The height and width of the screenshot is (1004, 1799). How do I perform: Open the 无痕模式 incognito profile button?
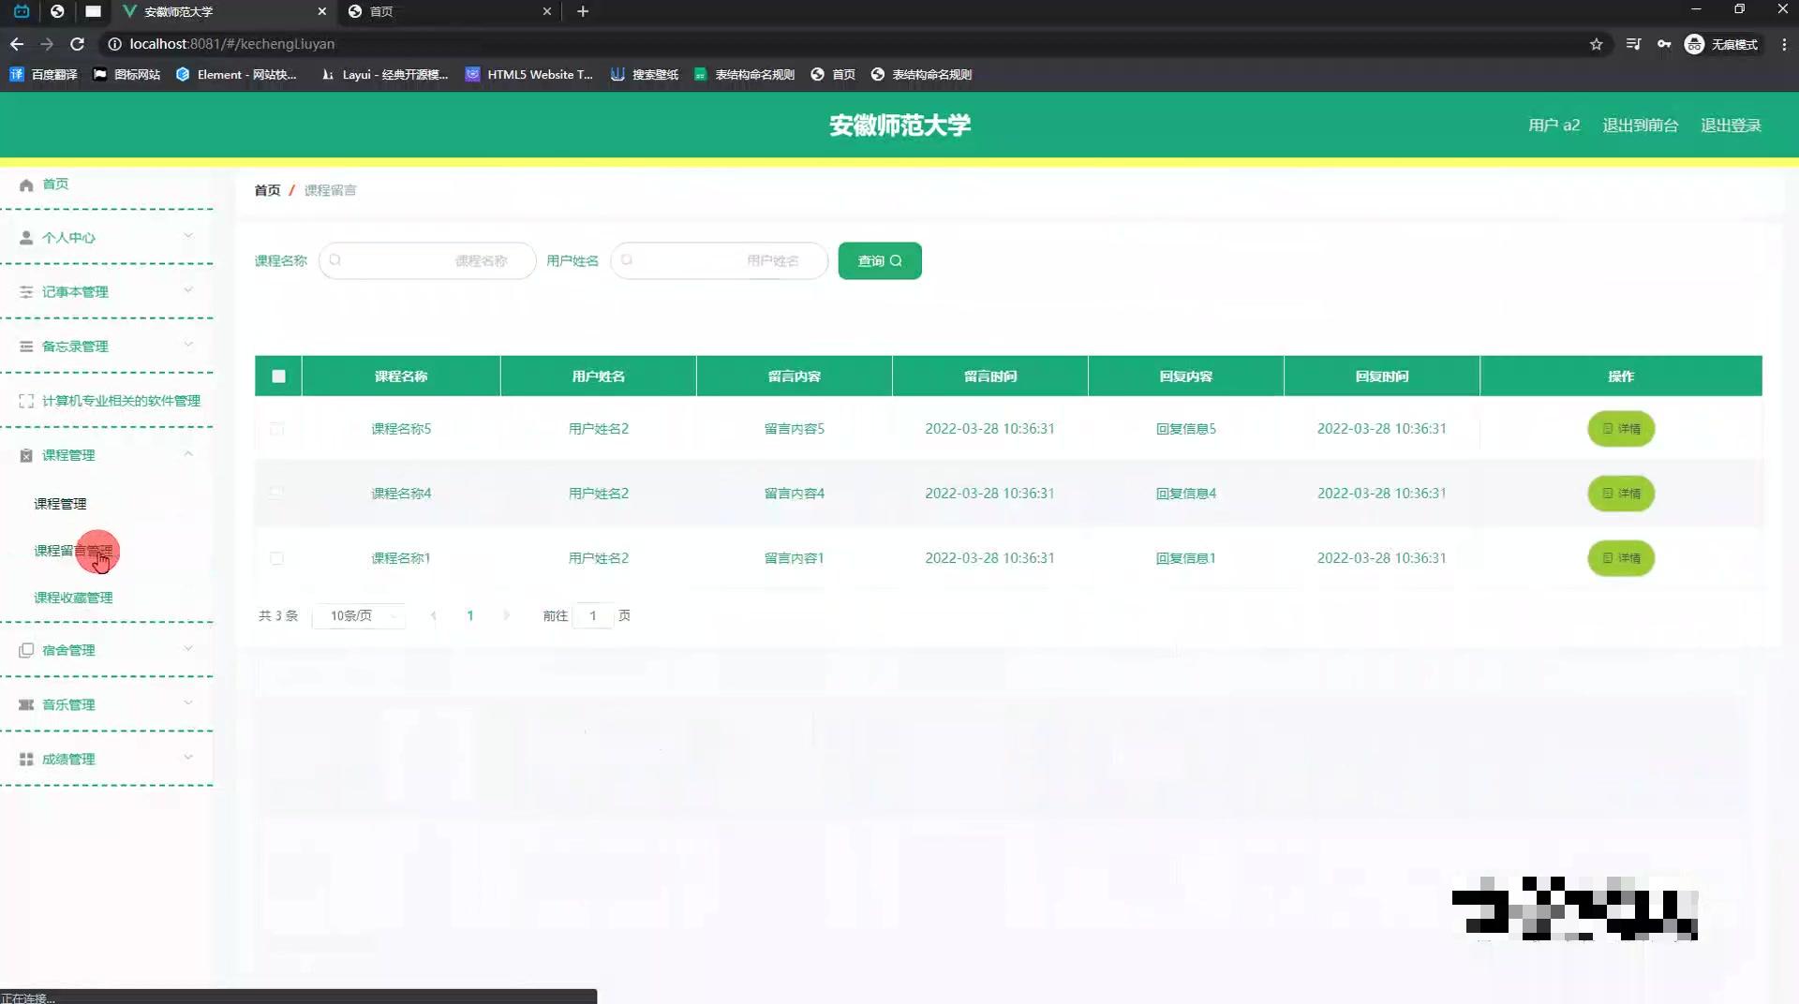[1722, 44]
